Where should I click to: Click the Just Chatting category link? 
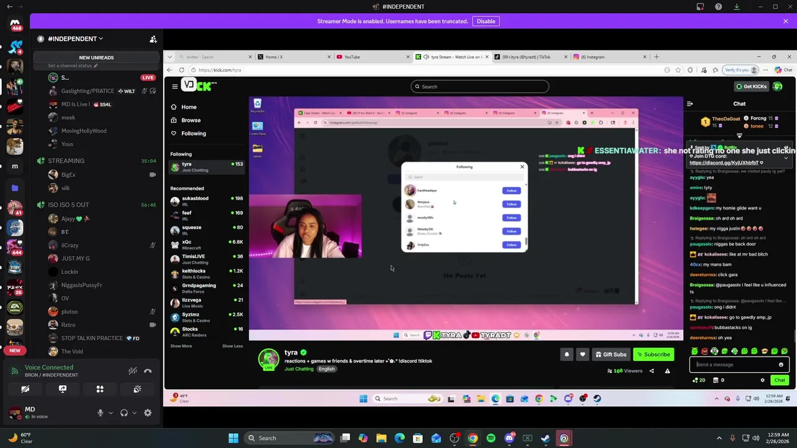299,369
